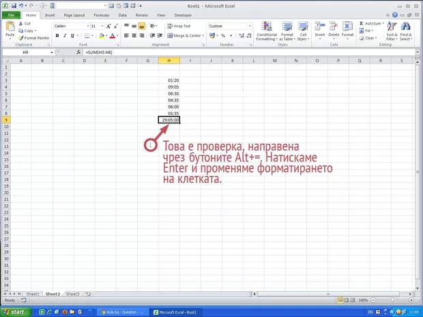Image resolution: width=423 pixels, height=317 pixels.
Task: Switch to the Developer tab
Action: (183, 16)
